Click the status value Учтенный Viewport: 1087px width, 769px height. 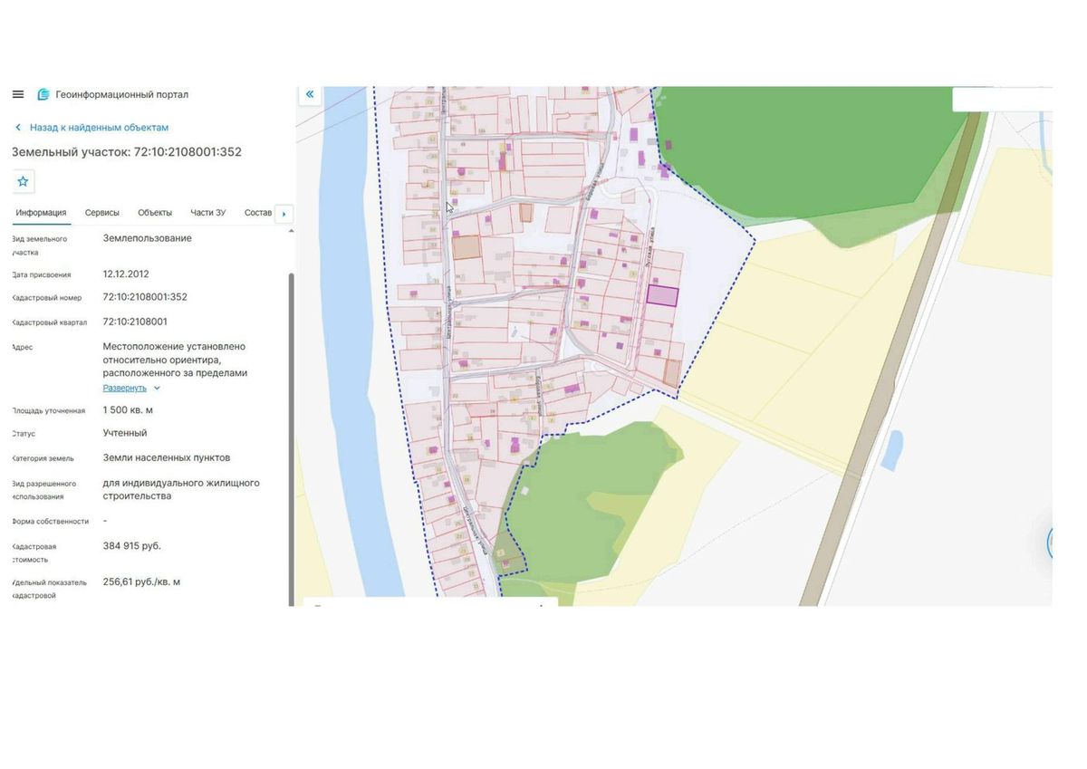click(x=125, y=433)
